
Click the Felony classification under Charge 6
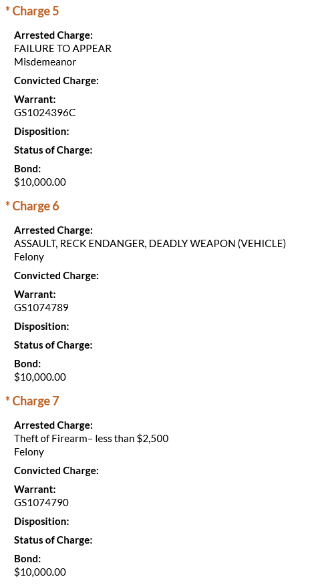coord(29,257)
